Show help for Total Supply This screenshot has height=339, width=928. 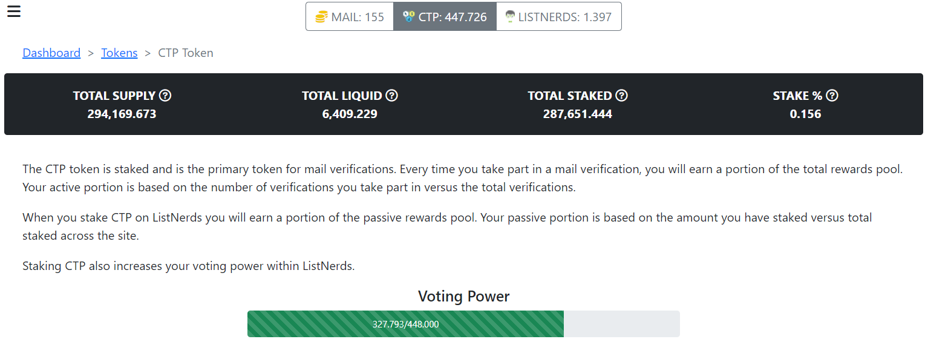165,96
